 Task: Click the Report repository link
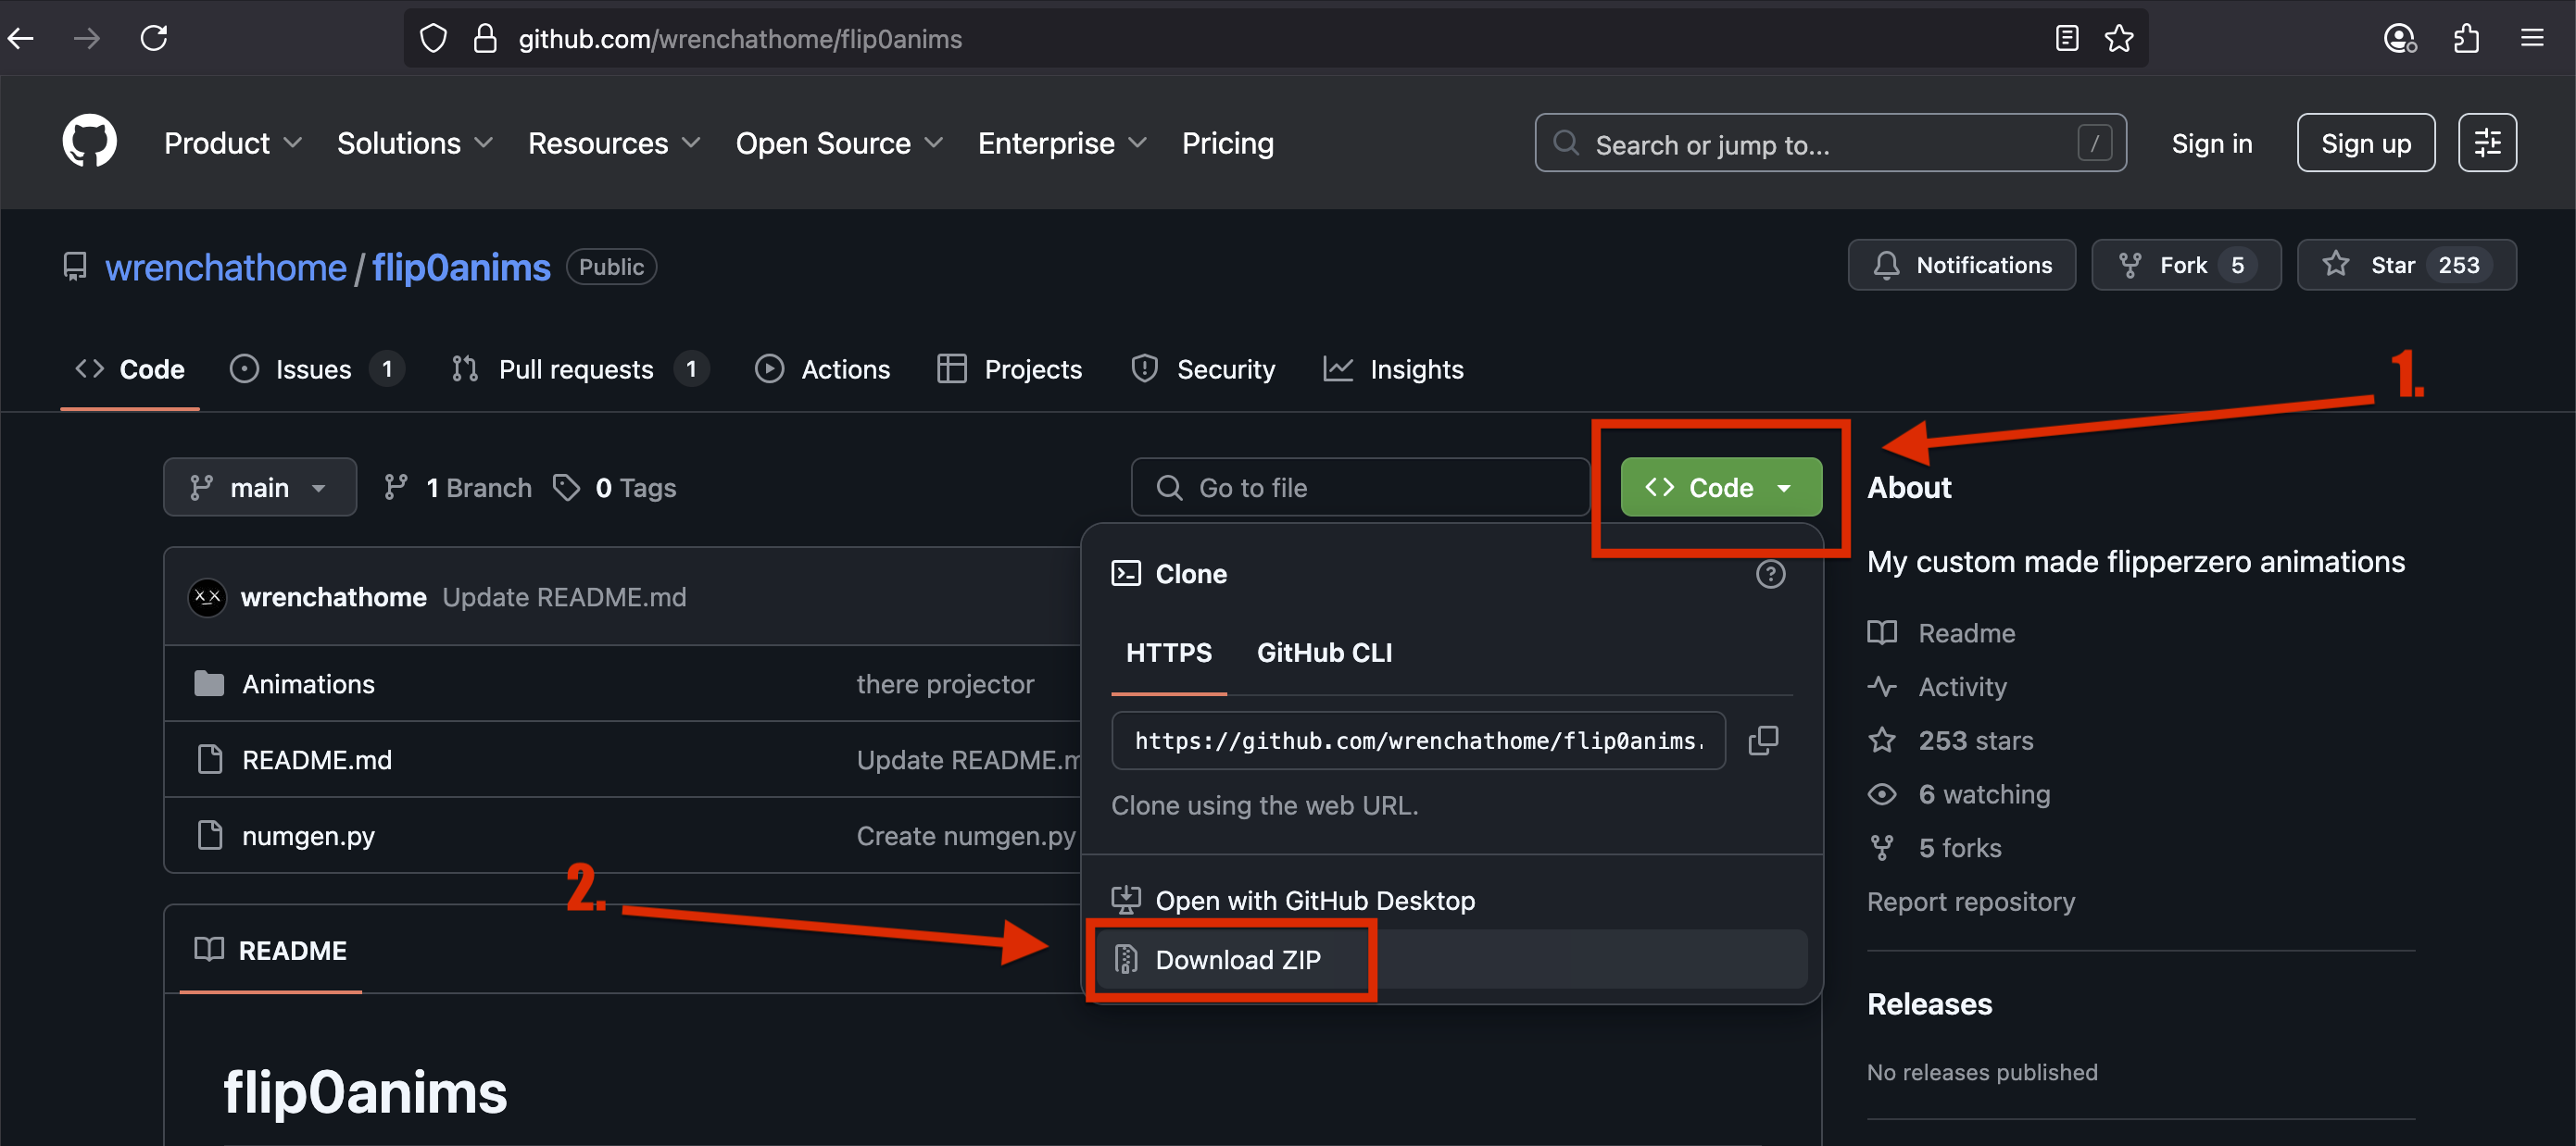pyautogui.click(x=1970, y=902)
